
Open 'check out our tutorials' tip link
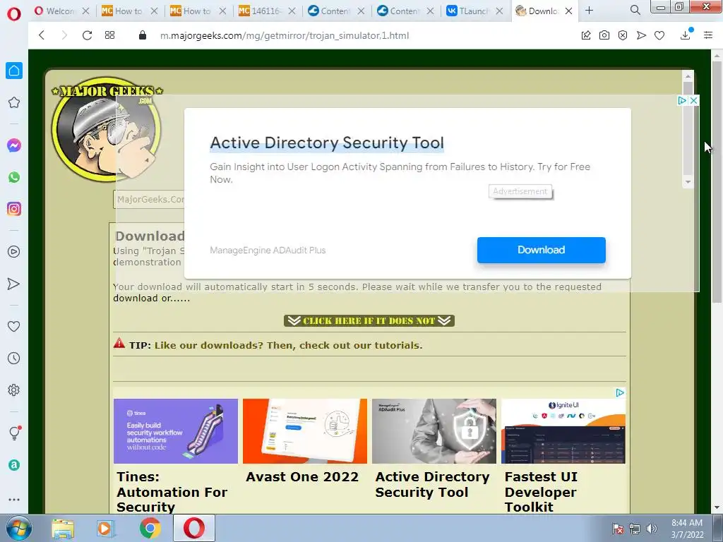click(288, 346)
